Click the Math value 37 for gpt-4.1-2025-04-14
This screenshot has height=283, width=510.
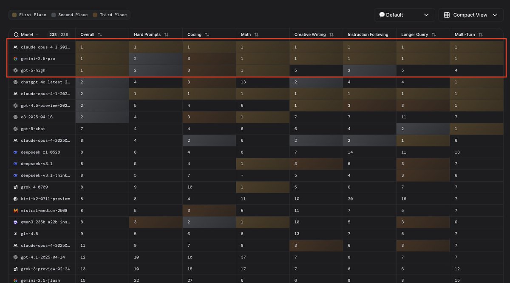pyautogui.click(x=244, y=257)
